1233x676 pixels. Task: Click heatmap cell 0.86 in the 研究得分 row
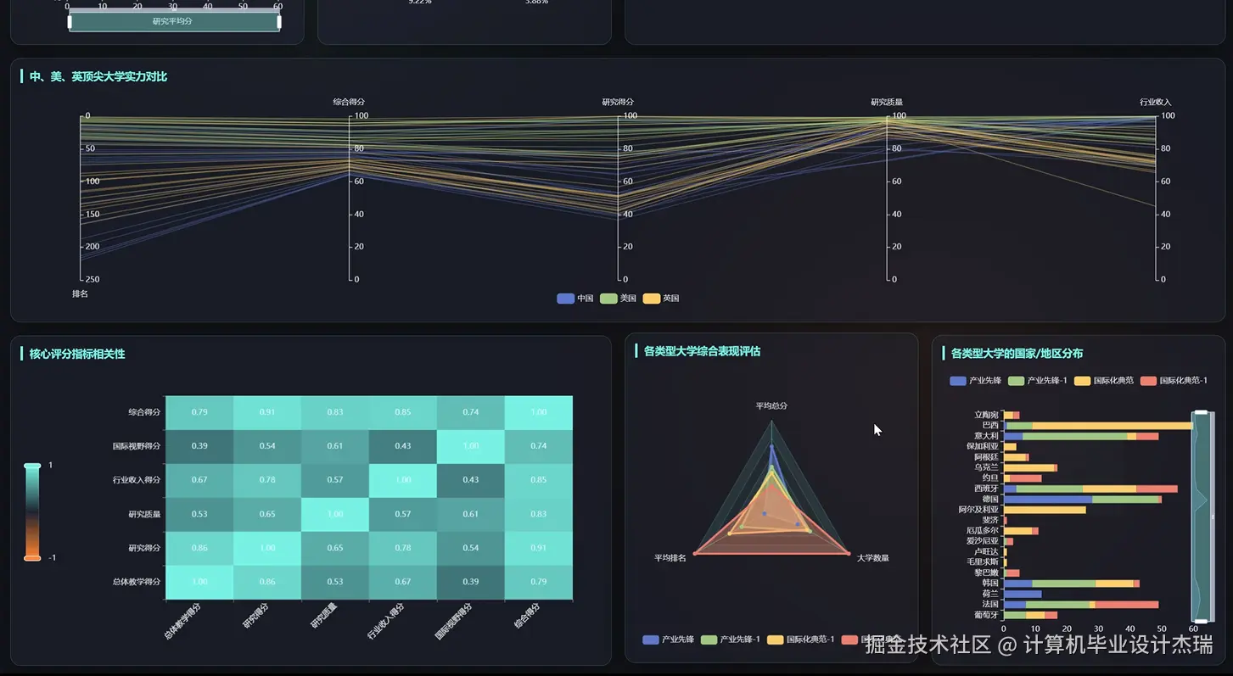[x=199, y=548]
